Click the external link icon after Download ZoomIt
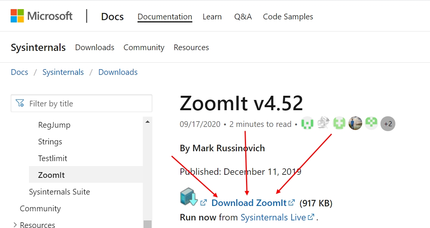 [x=291, y=202]
